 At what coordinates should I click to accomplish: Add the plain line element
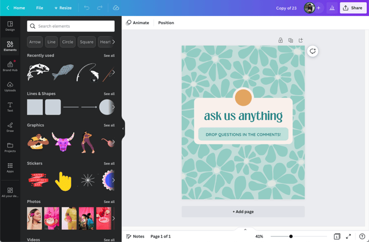coord(71,107)
